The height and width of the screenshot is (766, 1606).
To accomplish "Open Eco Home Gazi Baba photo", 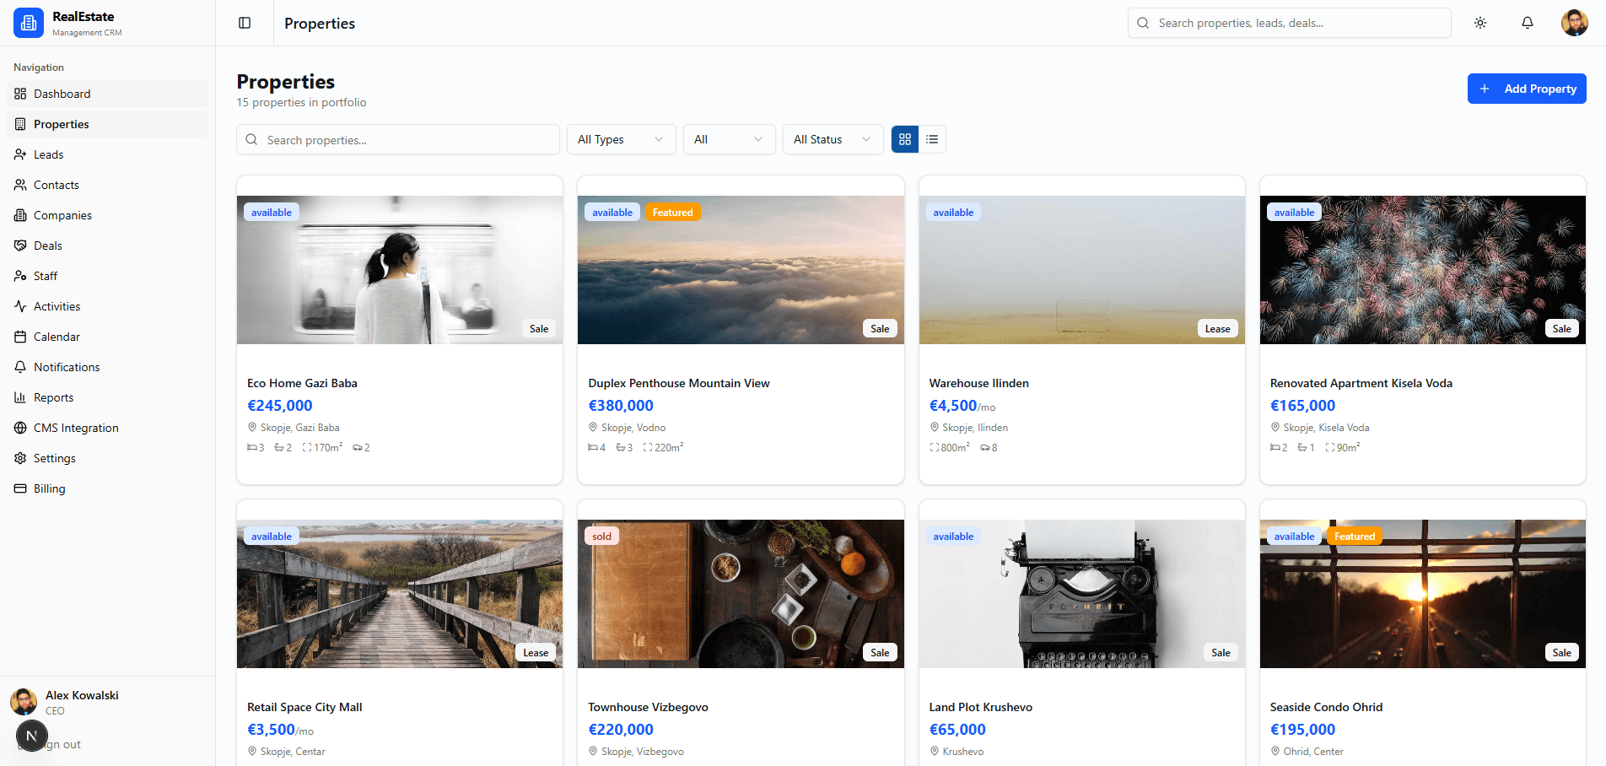I will pos(400,270).
